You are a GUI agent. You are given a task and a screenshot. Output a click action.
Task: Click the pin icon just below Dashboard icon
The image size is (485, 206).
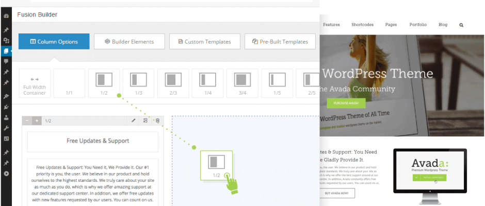click(6, 30)
